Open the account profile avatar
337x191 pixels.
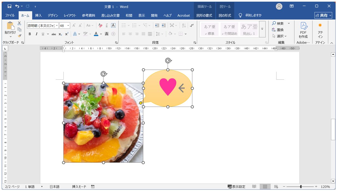coord(279,7)
